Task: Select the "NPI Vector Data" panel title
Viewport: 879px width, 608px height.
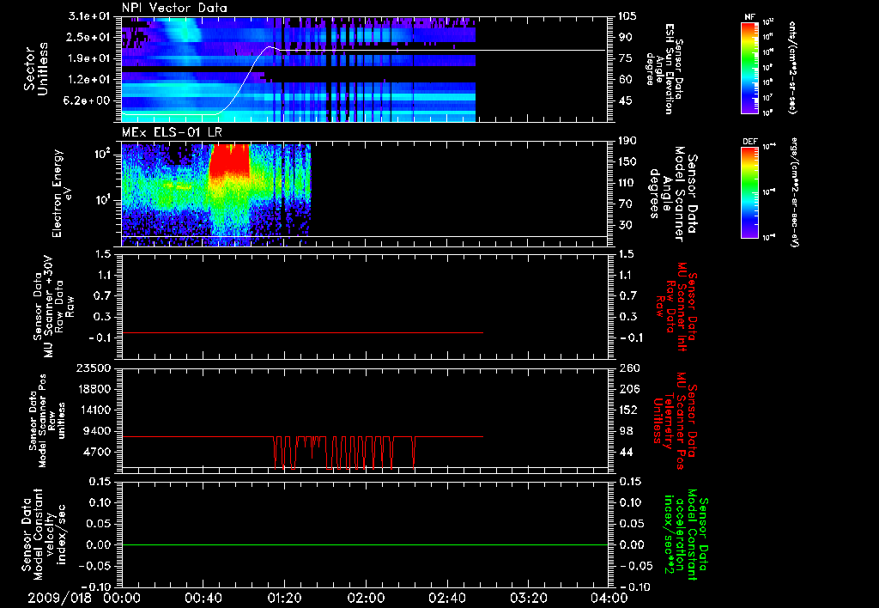Action: click(174, 8)
